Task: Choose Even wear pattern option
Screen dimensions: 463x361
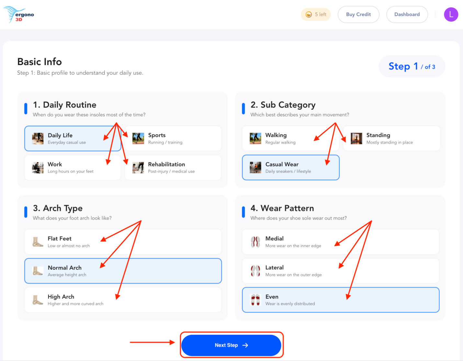Action: coord(340,300)
